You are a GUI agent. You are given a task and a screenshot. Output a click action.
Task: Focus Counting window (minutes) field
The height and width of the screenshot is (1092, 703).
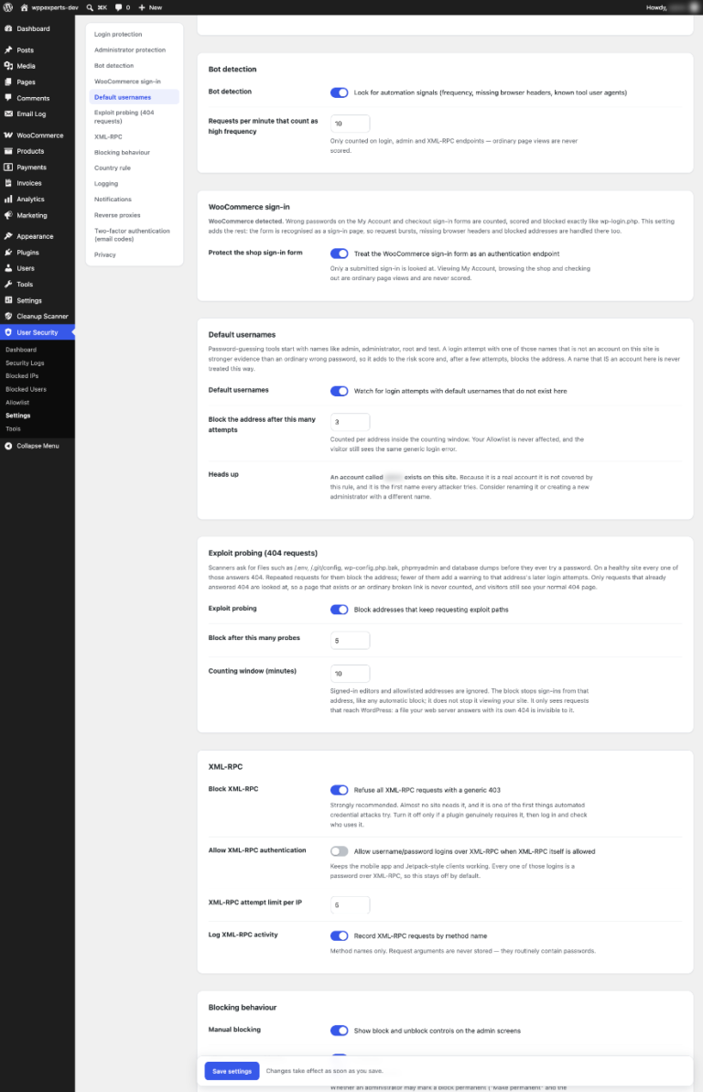coord(350,674)
